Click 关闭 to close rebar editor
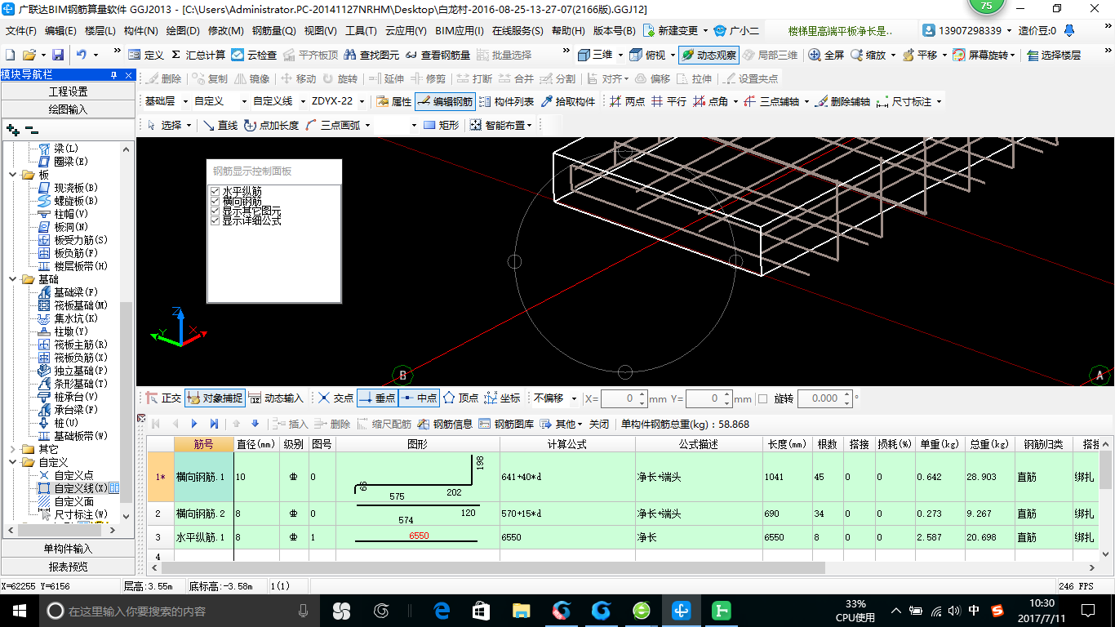The width and height of the screenshot is (1115, 627). 599,424
